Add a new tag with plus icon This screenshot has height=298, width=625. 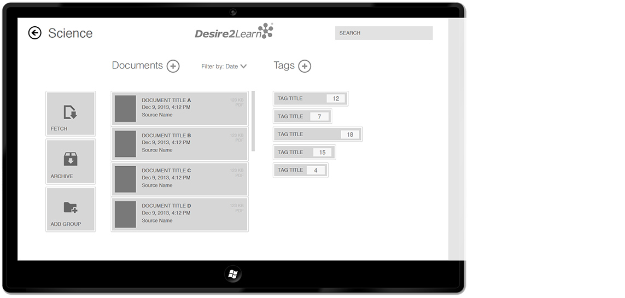[305, 66]
